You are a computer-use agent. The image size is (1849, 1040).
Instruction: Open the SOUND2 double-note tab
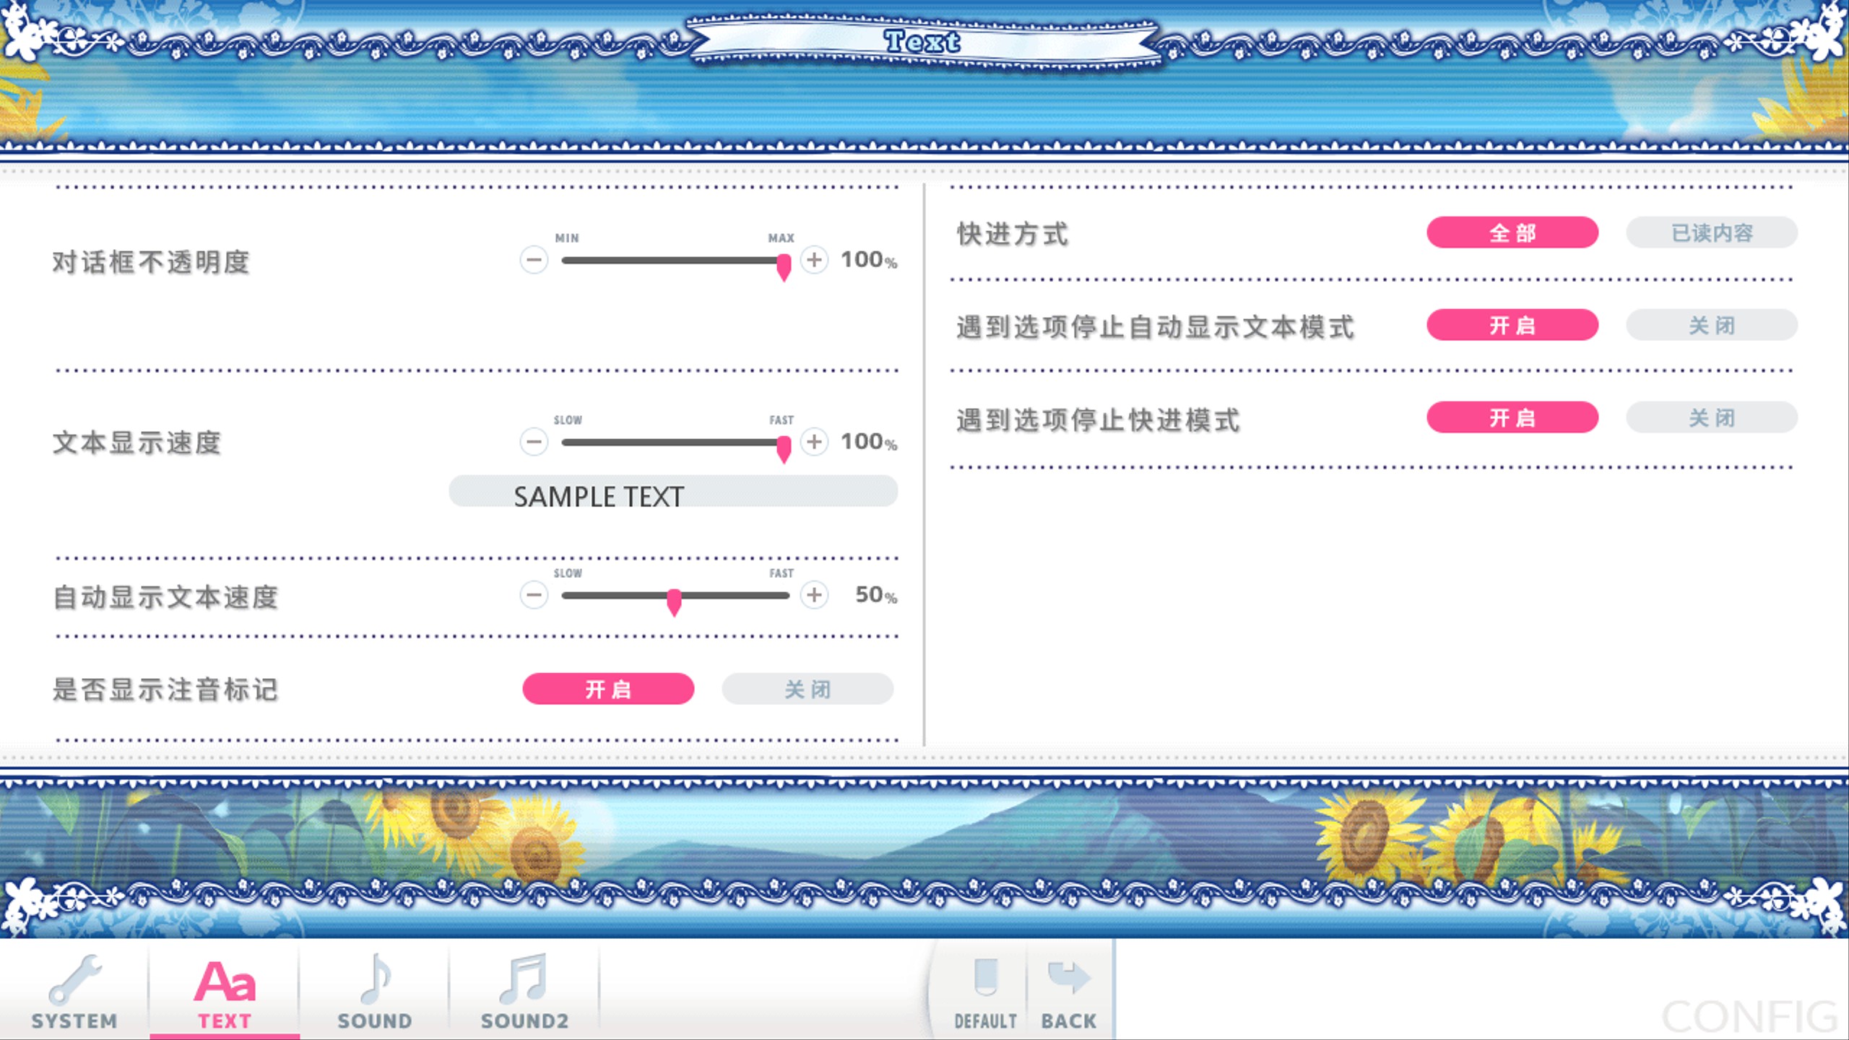[x=524, y=991]
